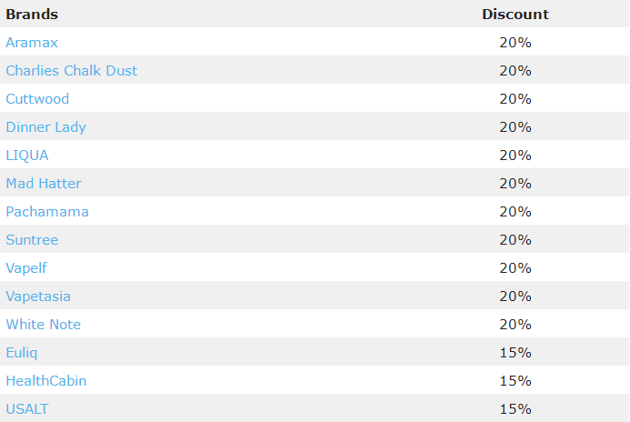Open the White Note link

tap(43, 325)
